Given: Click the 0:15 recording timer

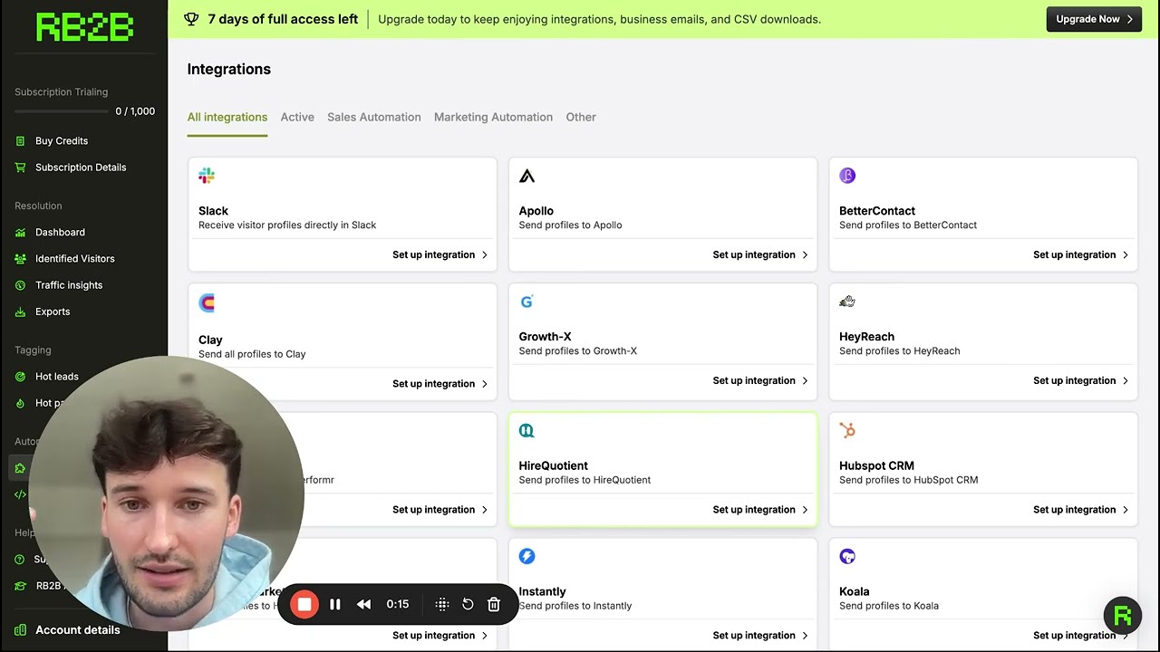Looking at the screenshot, I should click(398, 604).
